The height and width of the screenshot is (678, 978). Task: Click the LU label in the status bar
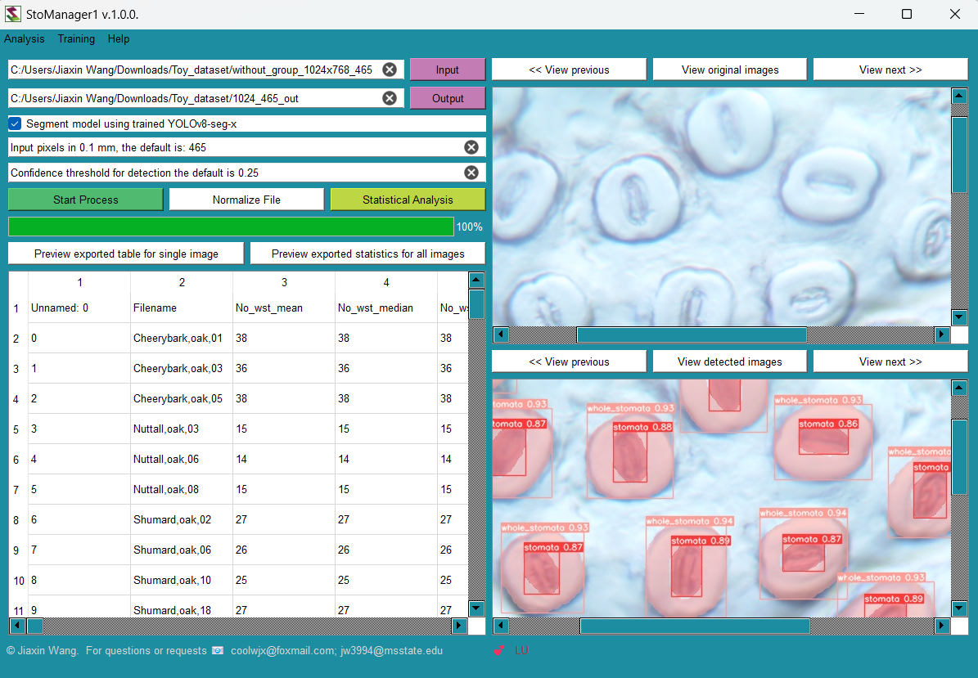[522, 650]
